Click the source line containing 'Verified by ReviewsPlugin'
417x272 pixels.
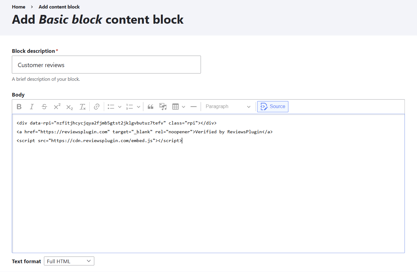[144, 132]
